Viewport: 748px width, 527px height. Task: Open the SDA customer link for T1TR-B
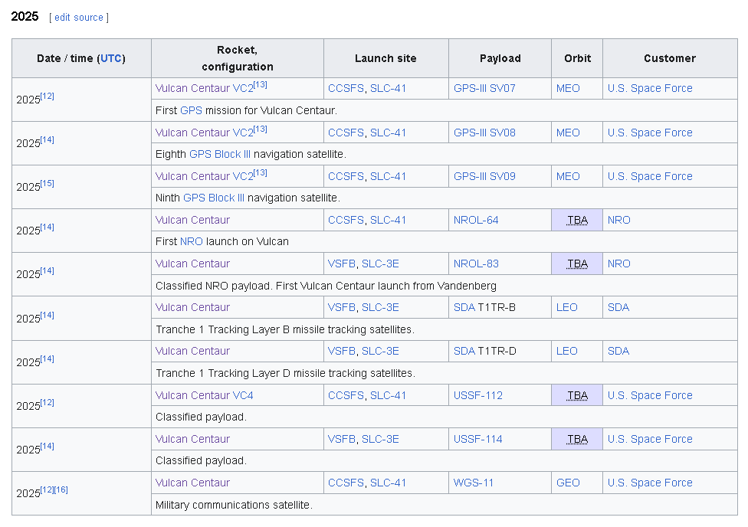click(x=618, y=308)
